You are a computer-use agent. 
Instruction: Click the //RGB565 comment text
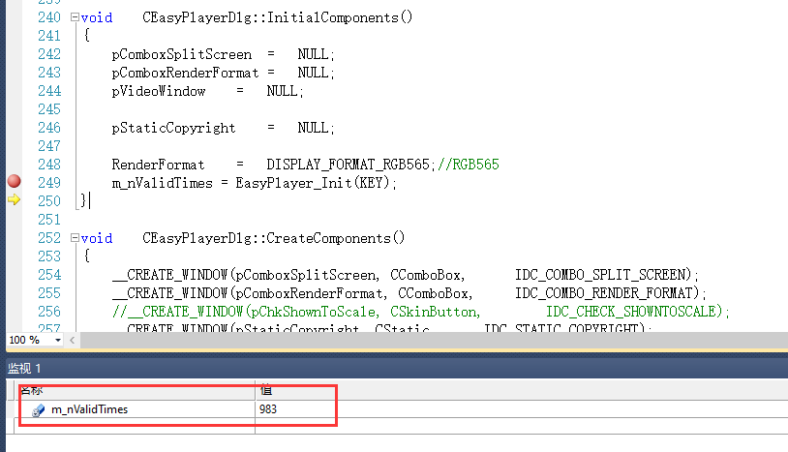point(469,165)
